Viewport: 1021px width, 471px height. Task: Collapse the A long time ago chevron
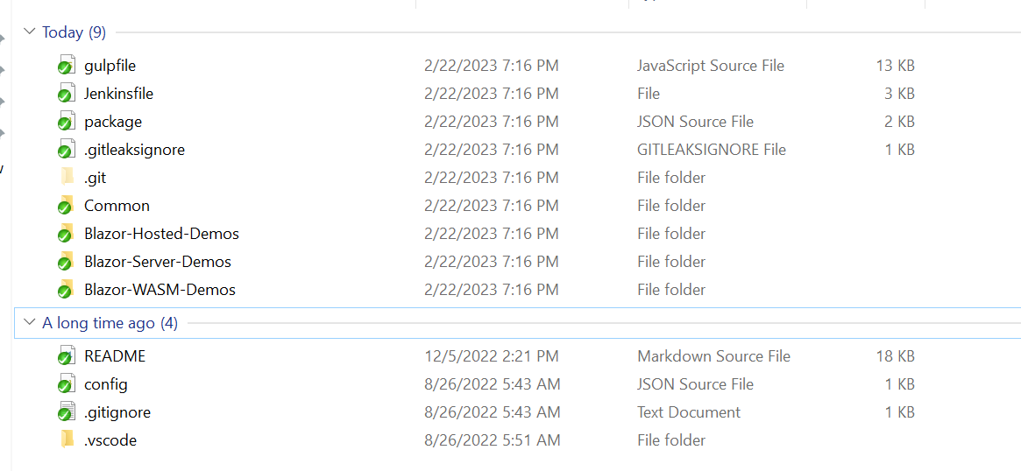click(x=28, y=323)
